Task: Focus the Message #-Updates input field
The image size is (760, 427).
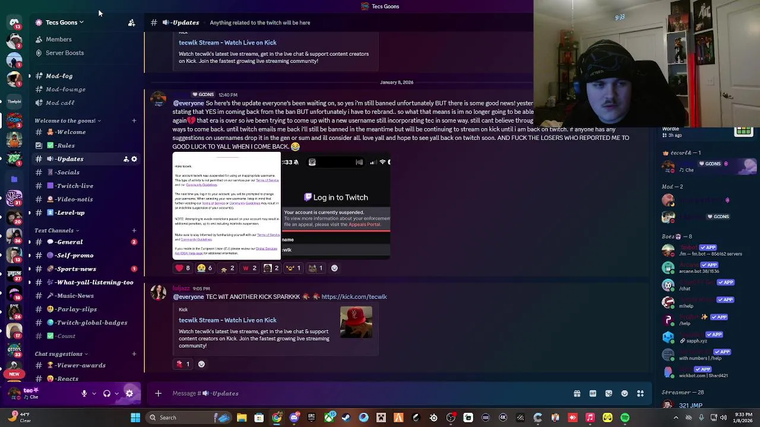Action: point(368,393)
